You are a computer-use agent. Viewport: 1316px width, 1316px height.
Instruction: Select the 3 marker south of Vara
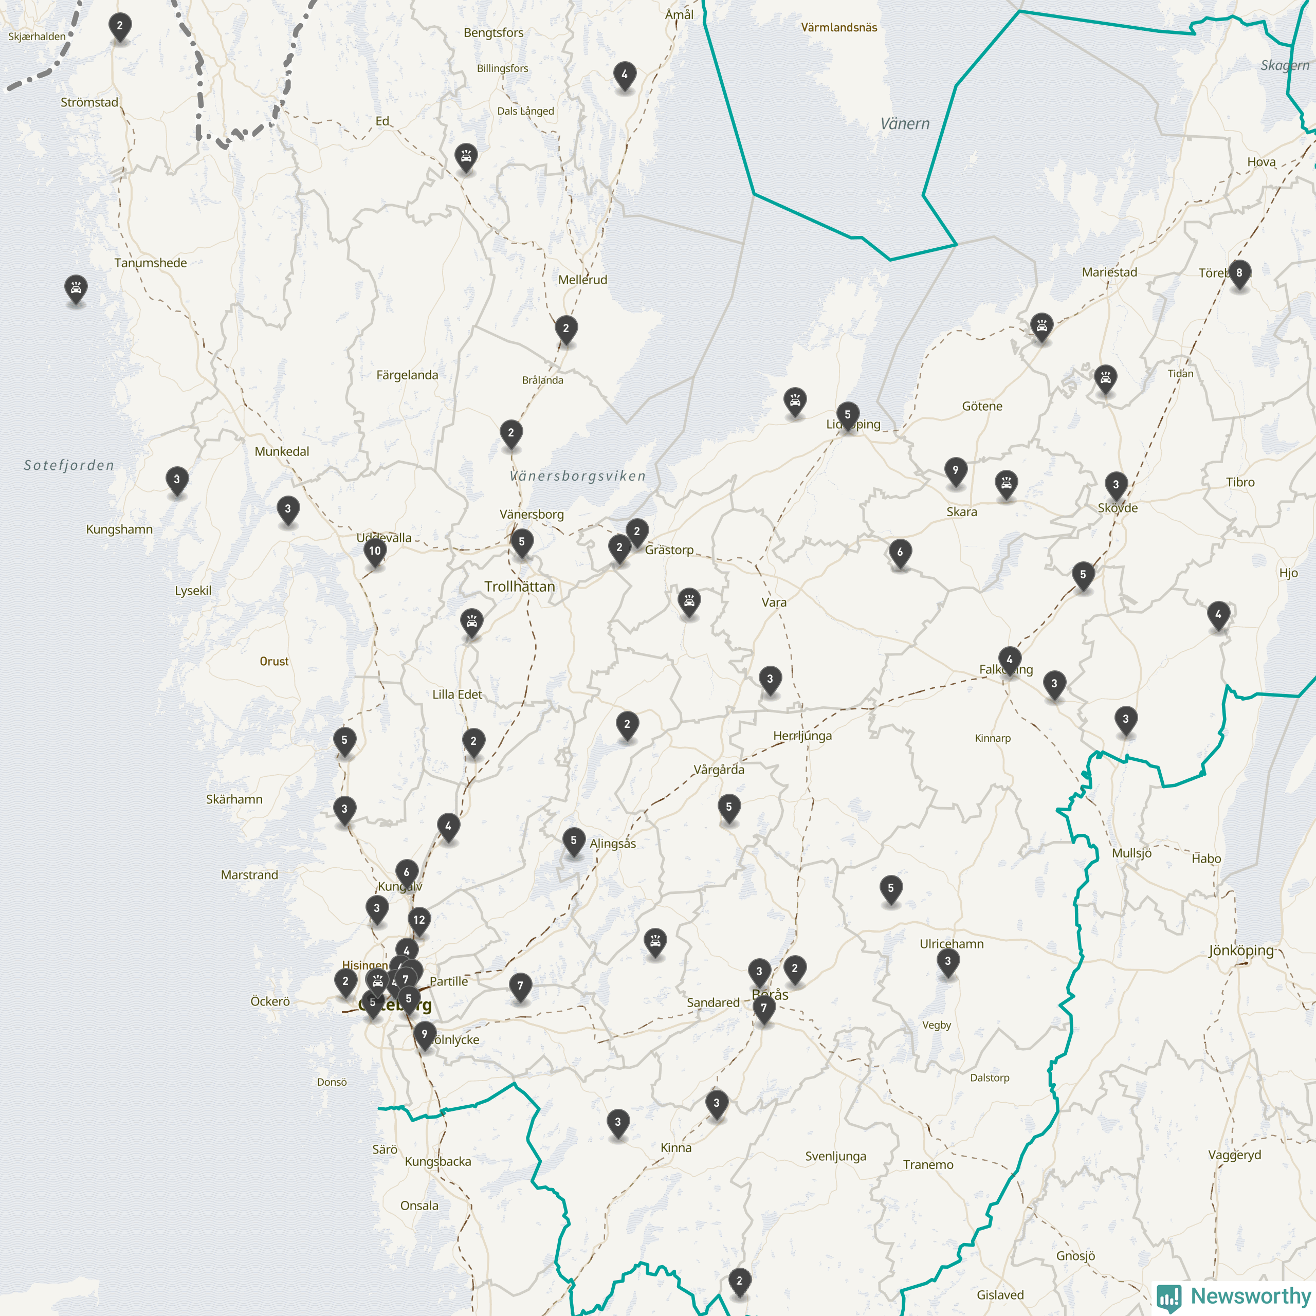[x=771, y=681]
